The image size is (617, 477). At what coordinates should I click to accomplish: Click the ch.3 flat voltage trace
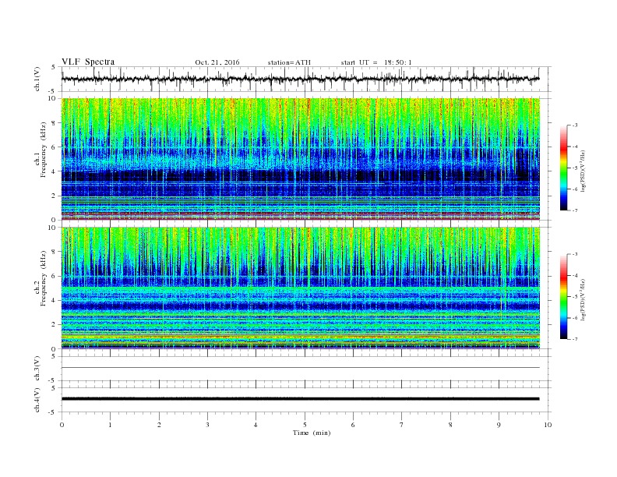(x=301, y=368)
